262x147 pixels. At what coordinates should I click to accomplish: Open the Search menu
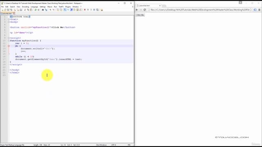12,7
